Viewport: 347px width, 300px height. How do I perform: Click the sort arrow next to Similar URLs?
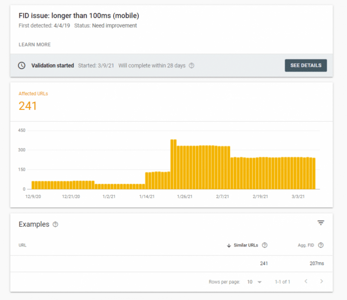(229, 245)
